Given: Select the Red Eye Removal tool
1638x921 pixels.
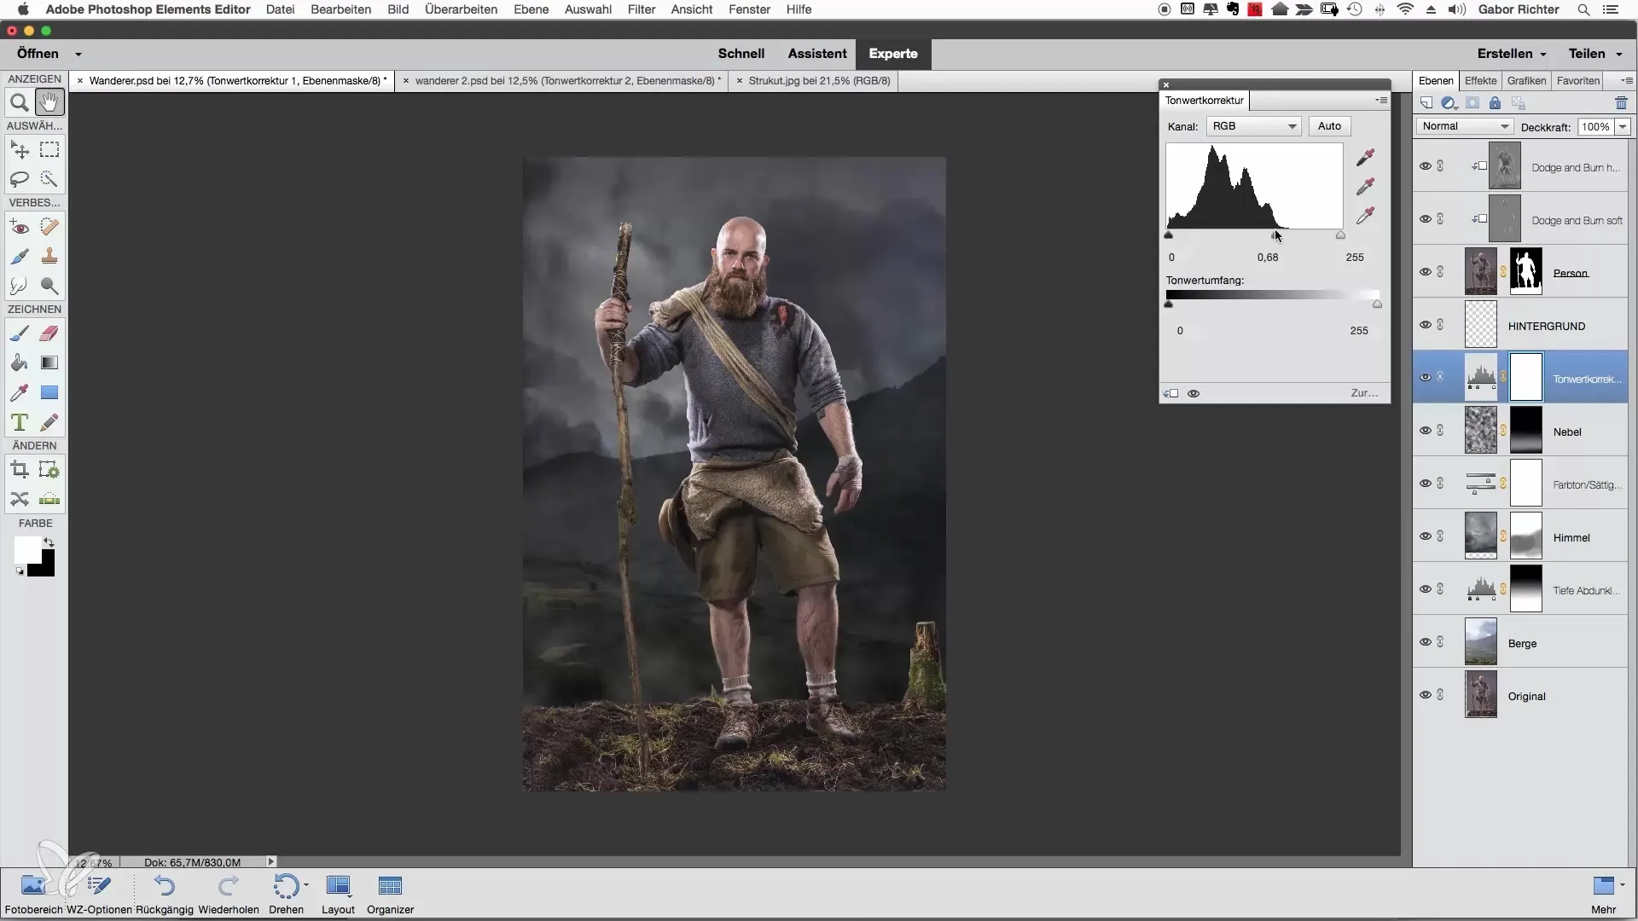Looking at the screenshot, I should (x=19, y=227).
